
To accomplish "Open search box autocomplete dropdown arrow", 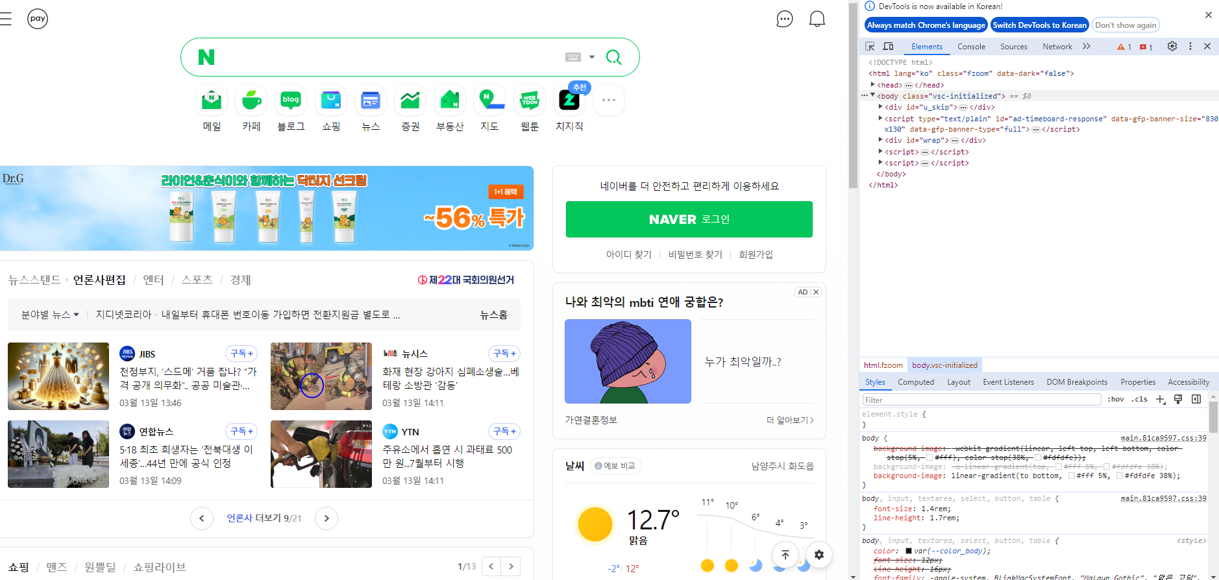I will pyautogui.click(x=592, y=57).
